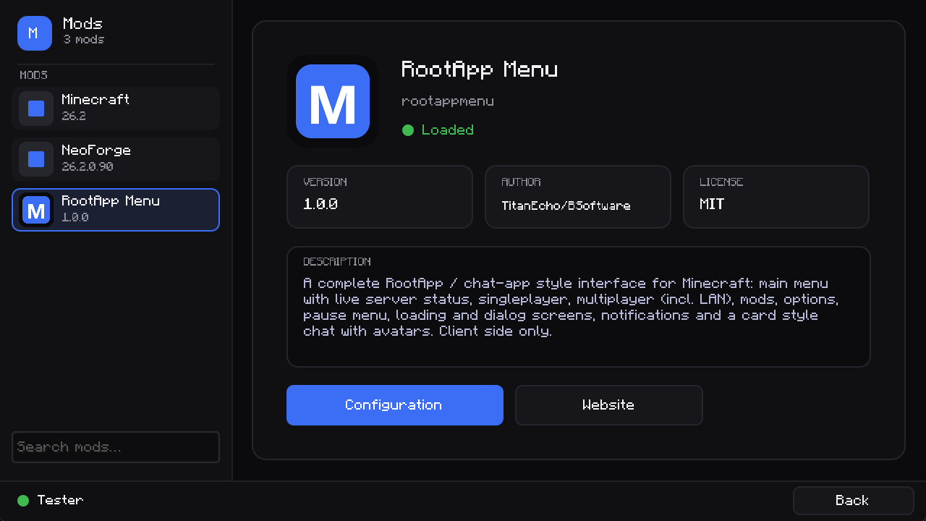
Task: Click the MIT license value
Action: point(712,204)
